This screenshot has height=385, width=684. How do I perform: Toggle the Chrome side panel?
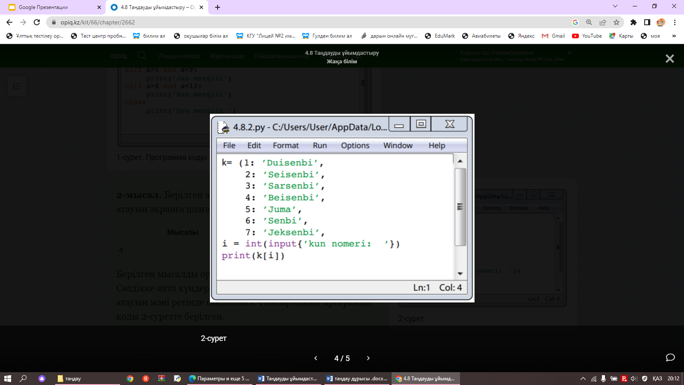(647, 22)
